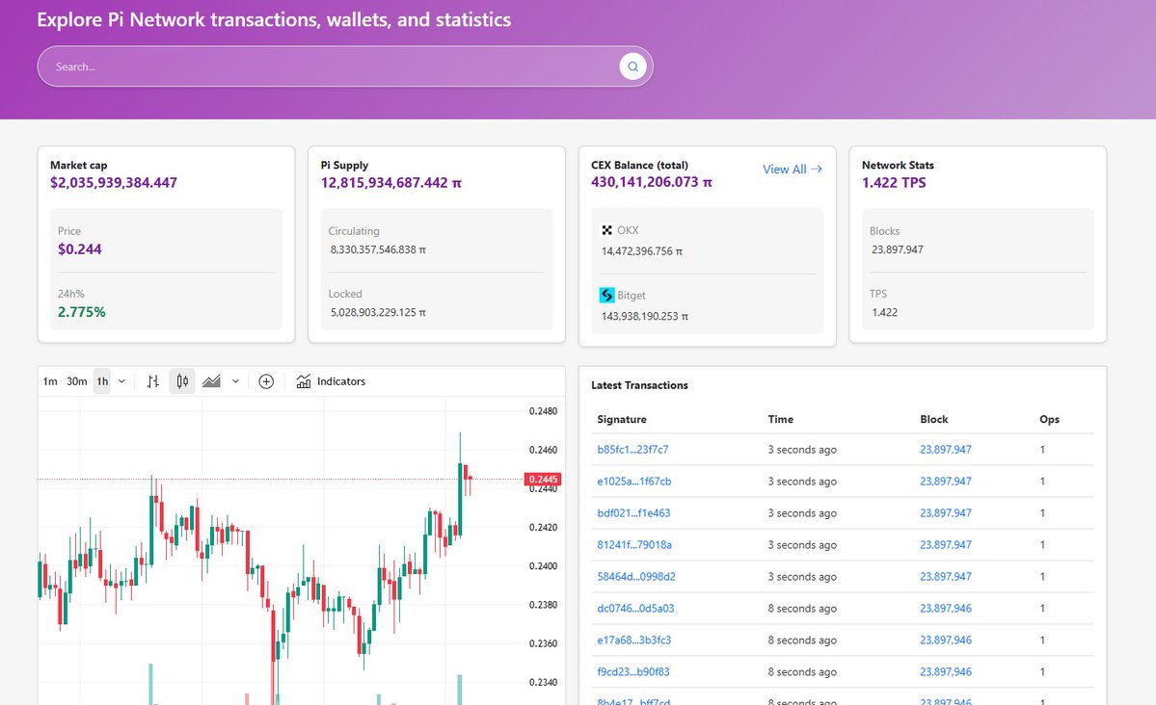Image resolution: width=1156 pixels, height=705 pixels.
Task: Switch to the area chart style icon
Action: click(x=210, y=380)
